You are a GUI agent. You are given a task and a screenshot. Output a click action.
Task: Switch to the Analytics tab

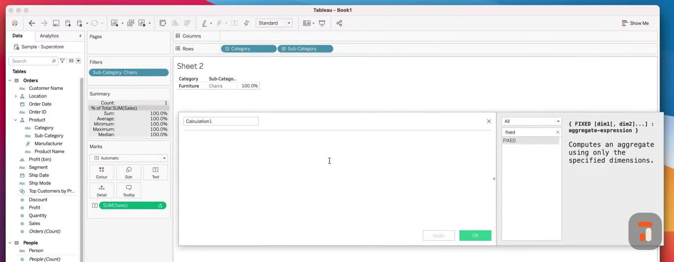point(49,36)
